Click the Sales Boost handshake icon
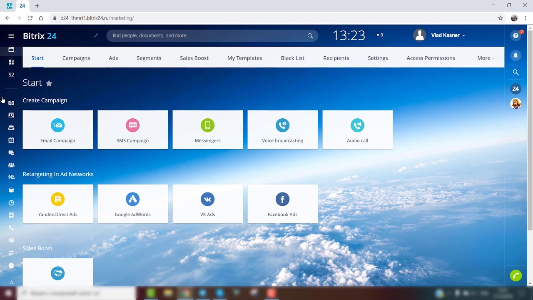The image size is (533, 300). coord(58,273)
